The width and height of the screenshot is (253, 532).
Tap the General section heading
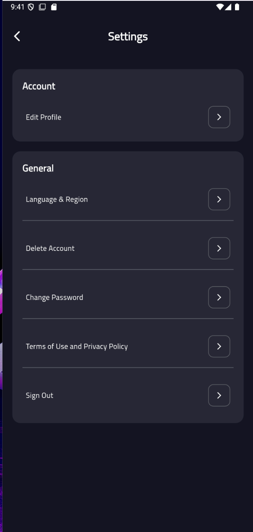click(38, 169)
